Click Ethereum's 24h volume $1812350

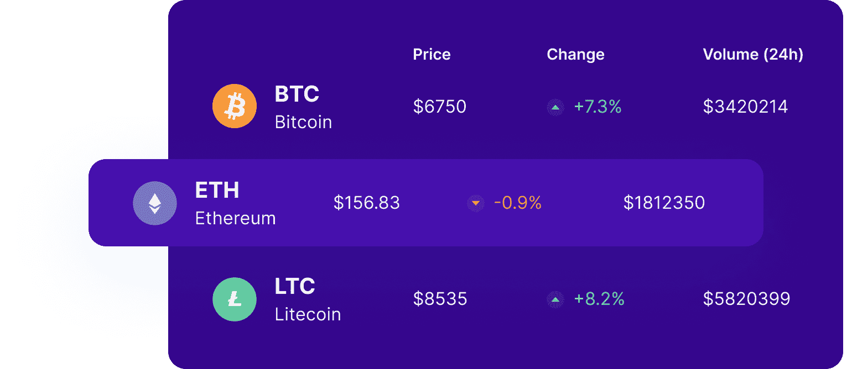pyautogui.click(x=664, y=203)
